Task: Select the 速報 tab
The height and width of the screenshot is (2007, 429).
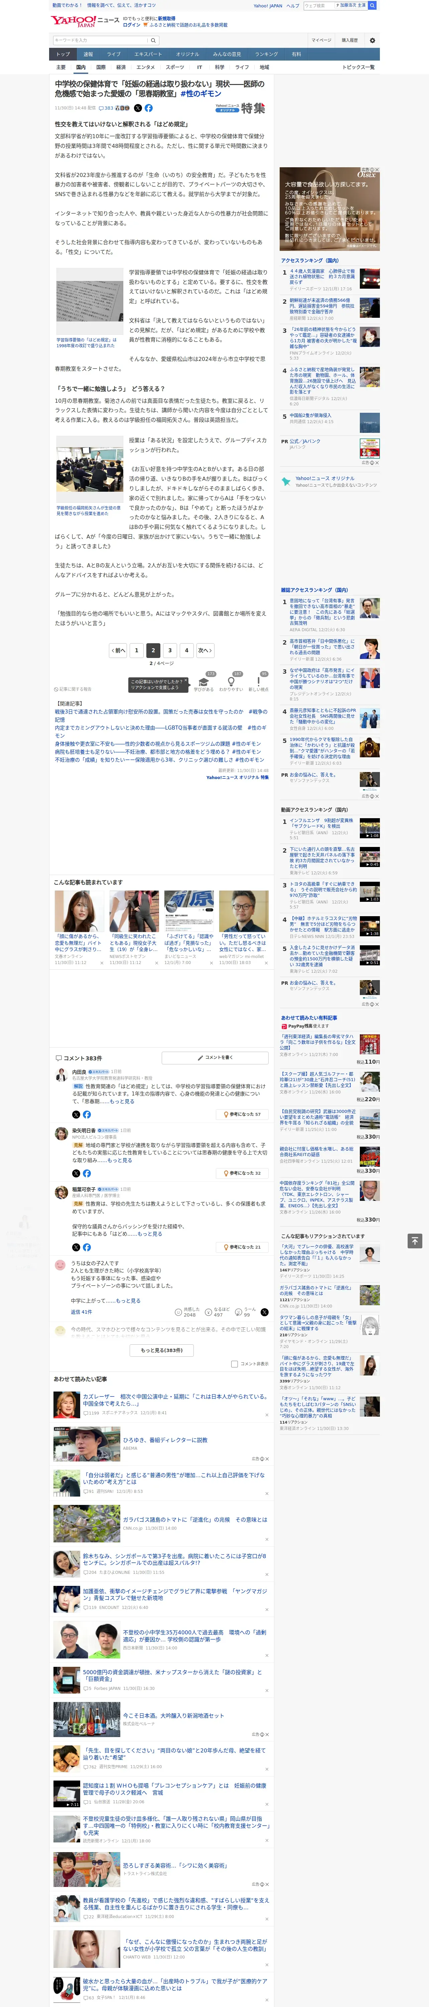Action: 88,55
